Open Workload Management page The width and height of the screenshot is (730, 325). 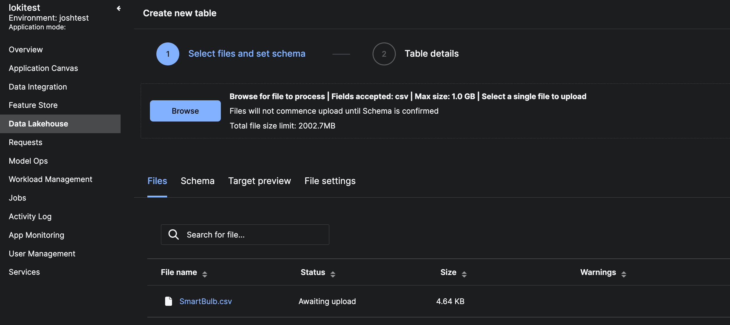pos(50,179)
